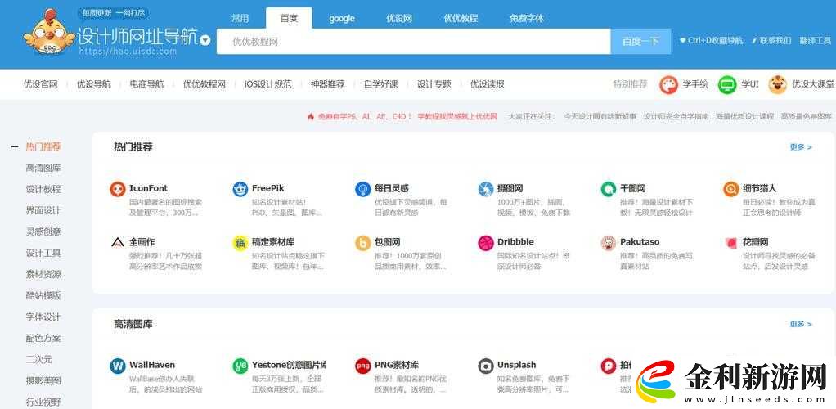Switch to the 优设网 search tab
The height and width of the screenshot is (409, 836).
click(399, 18)
